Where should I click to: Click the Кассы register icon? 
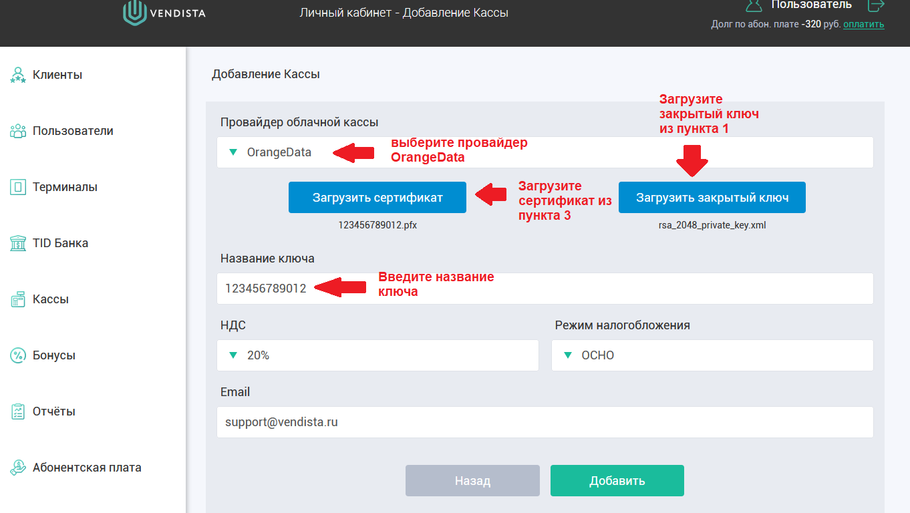click(x=18, y=299)
